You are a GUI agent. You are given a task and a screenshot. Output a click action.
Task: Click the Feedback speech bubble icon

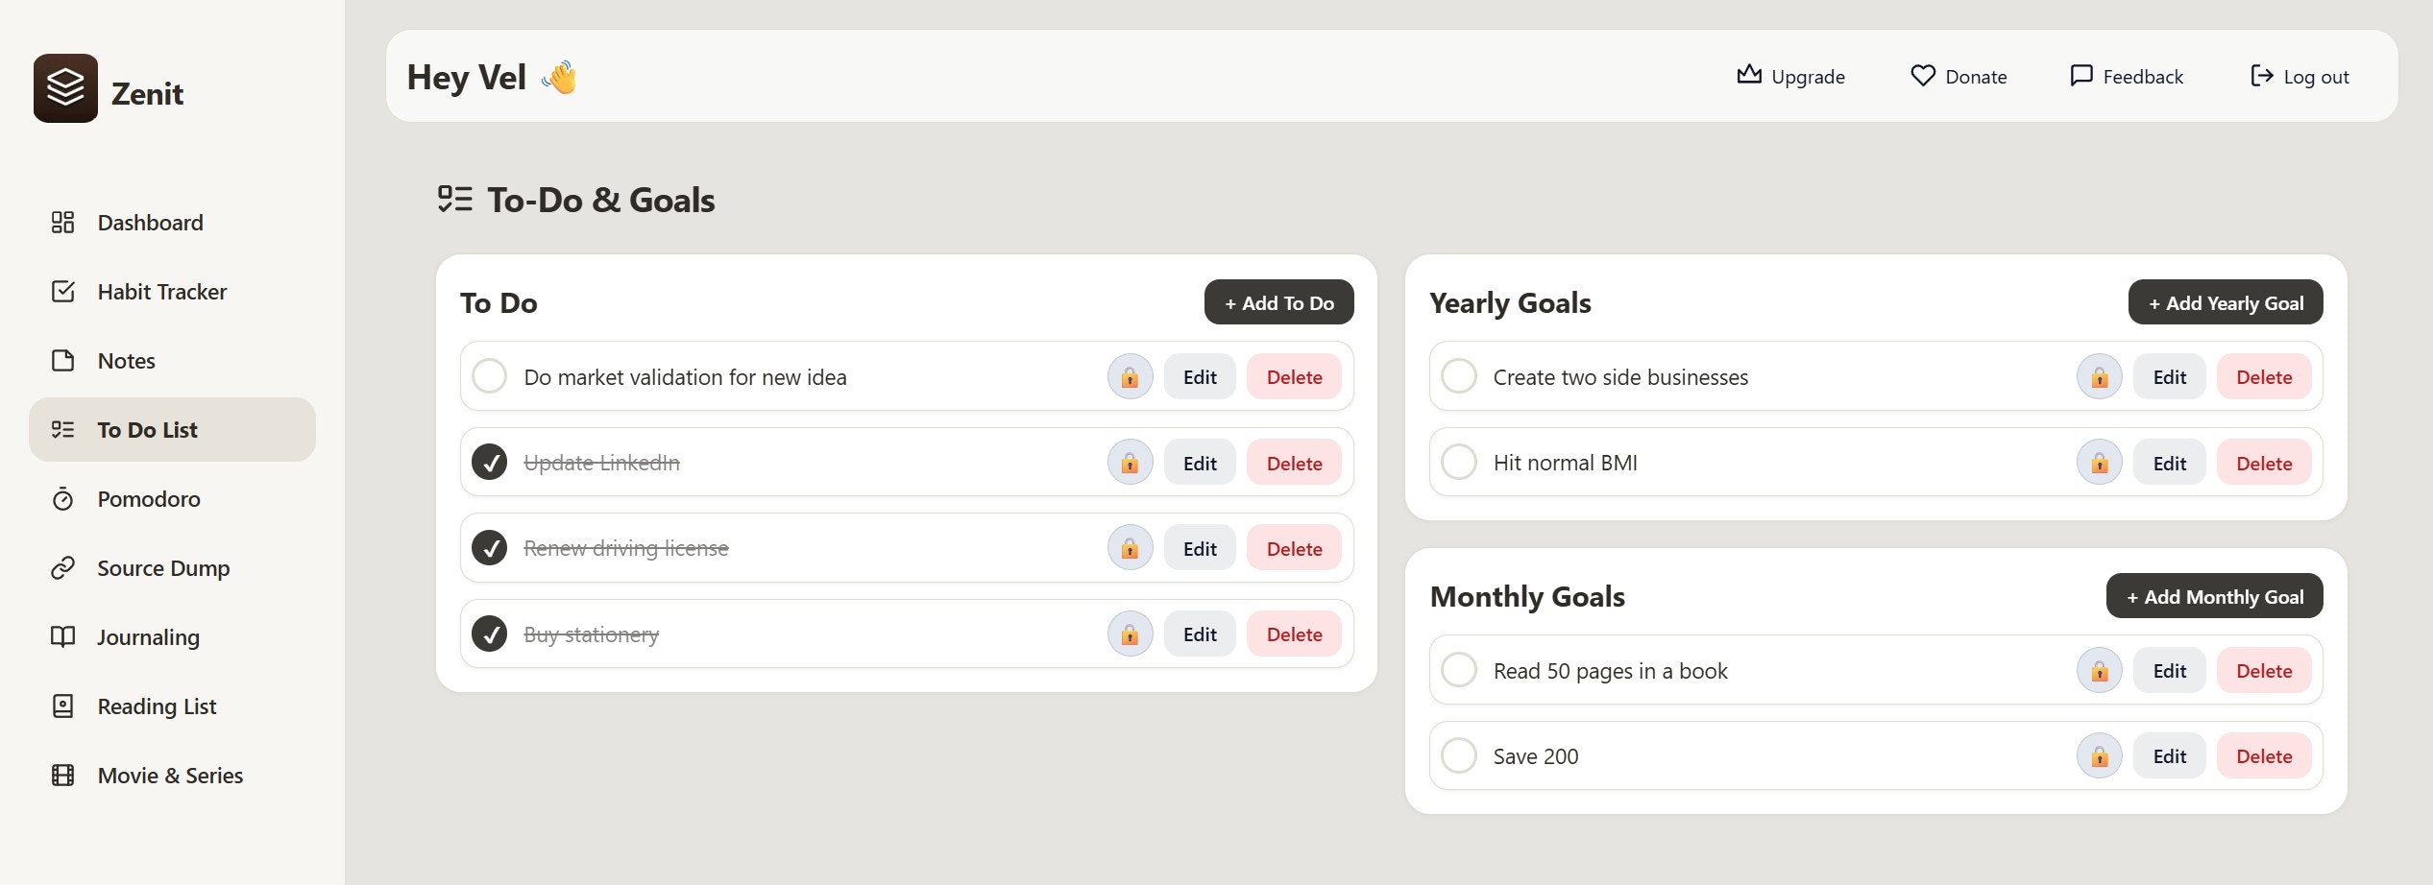click(2080, 75)
